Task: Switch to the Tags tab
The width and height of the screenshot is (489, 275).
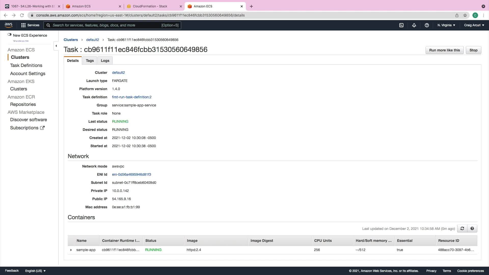Action: click(90, 61)
